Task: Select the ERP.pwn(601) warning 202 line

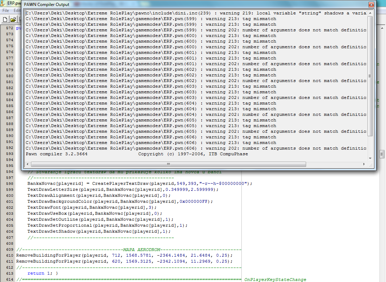Action: [196, 64]
